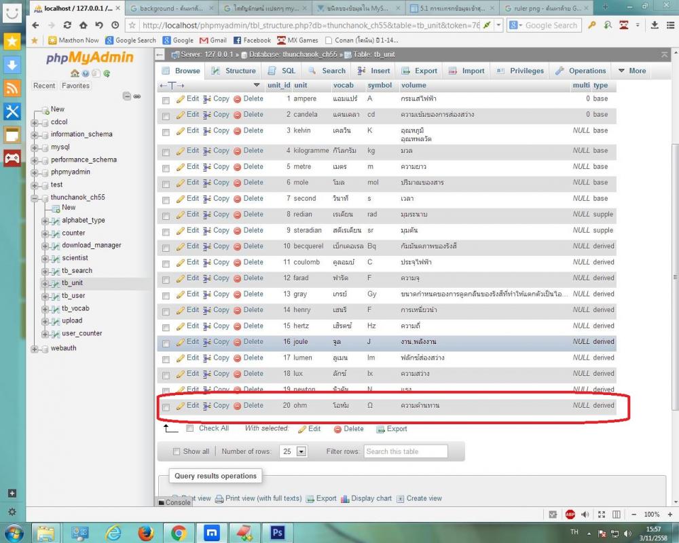Click Edit pencil icon for ohm row
Screen dimensions: 679x543
pyautogui.click(x=181, y=406)
